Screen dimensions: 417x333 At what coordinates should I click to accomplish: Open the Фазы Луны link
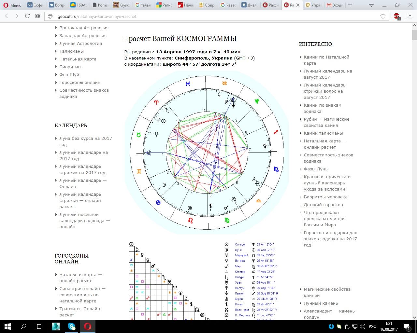[316, 169]
